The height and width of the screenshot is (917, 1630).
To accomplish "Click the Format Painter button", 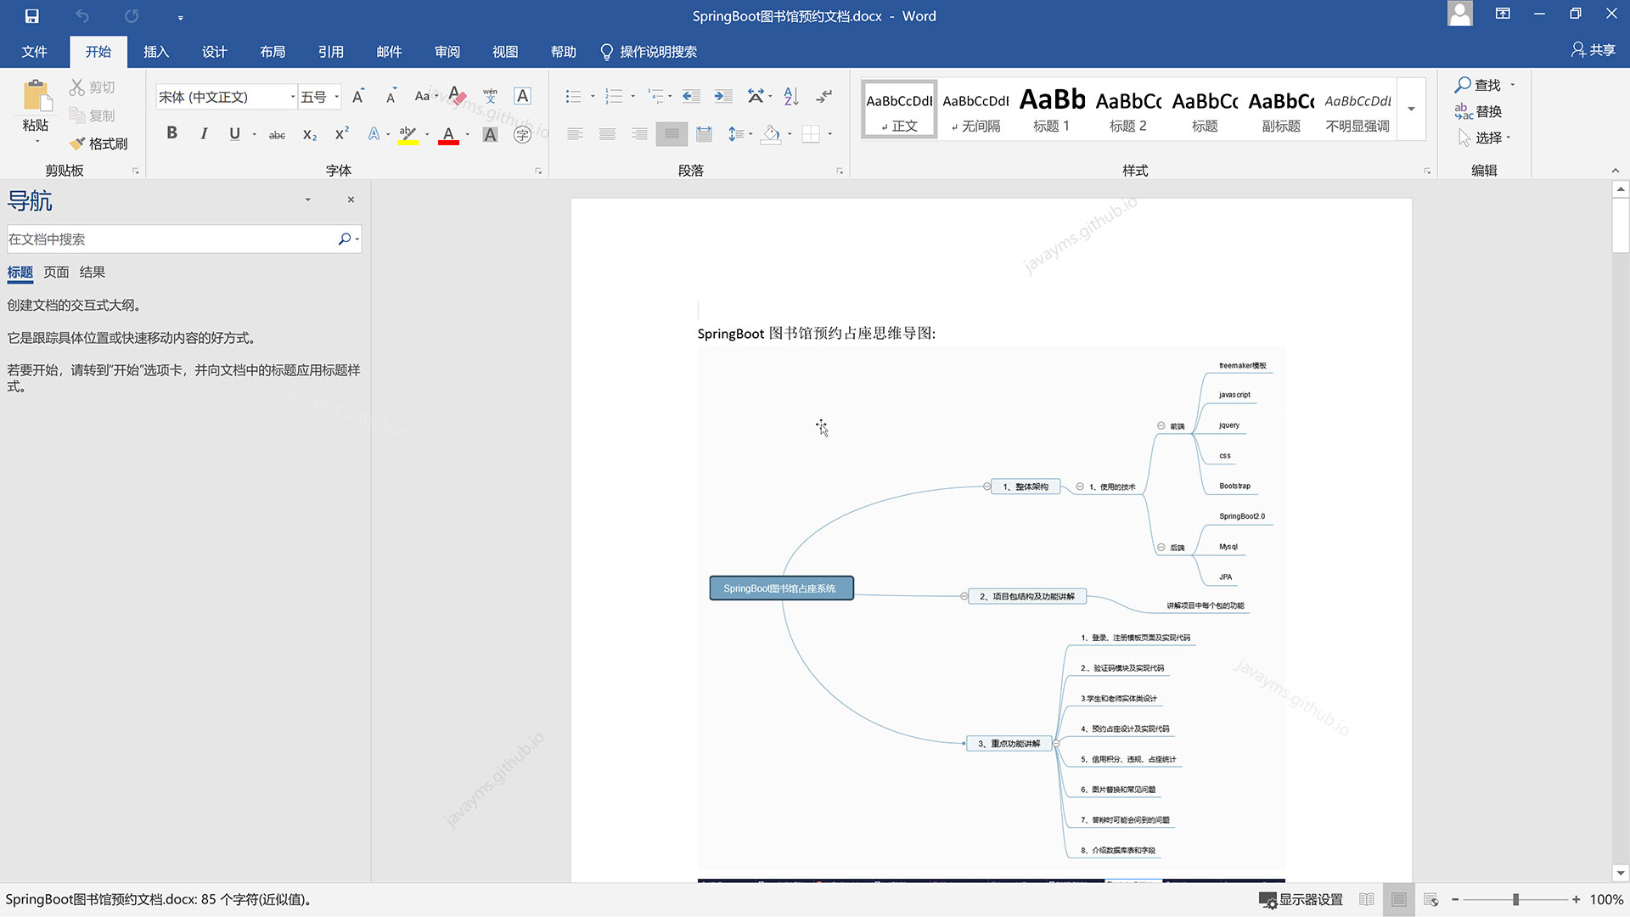I will tap(98, 143).
